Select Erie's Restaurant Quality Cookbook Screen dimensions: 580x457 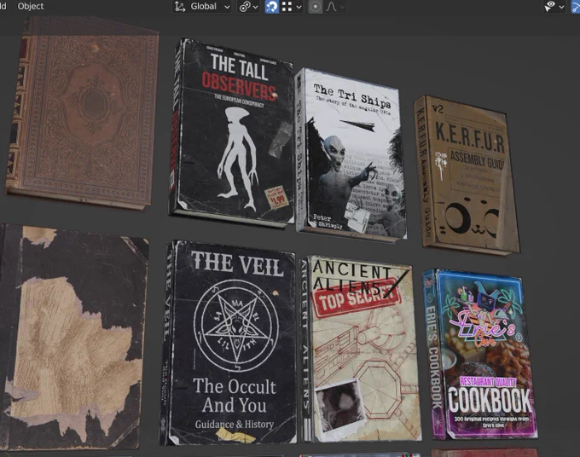coord(480,355)
